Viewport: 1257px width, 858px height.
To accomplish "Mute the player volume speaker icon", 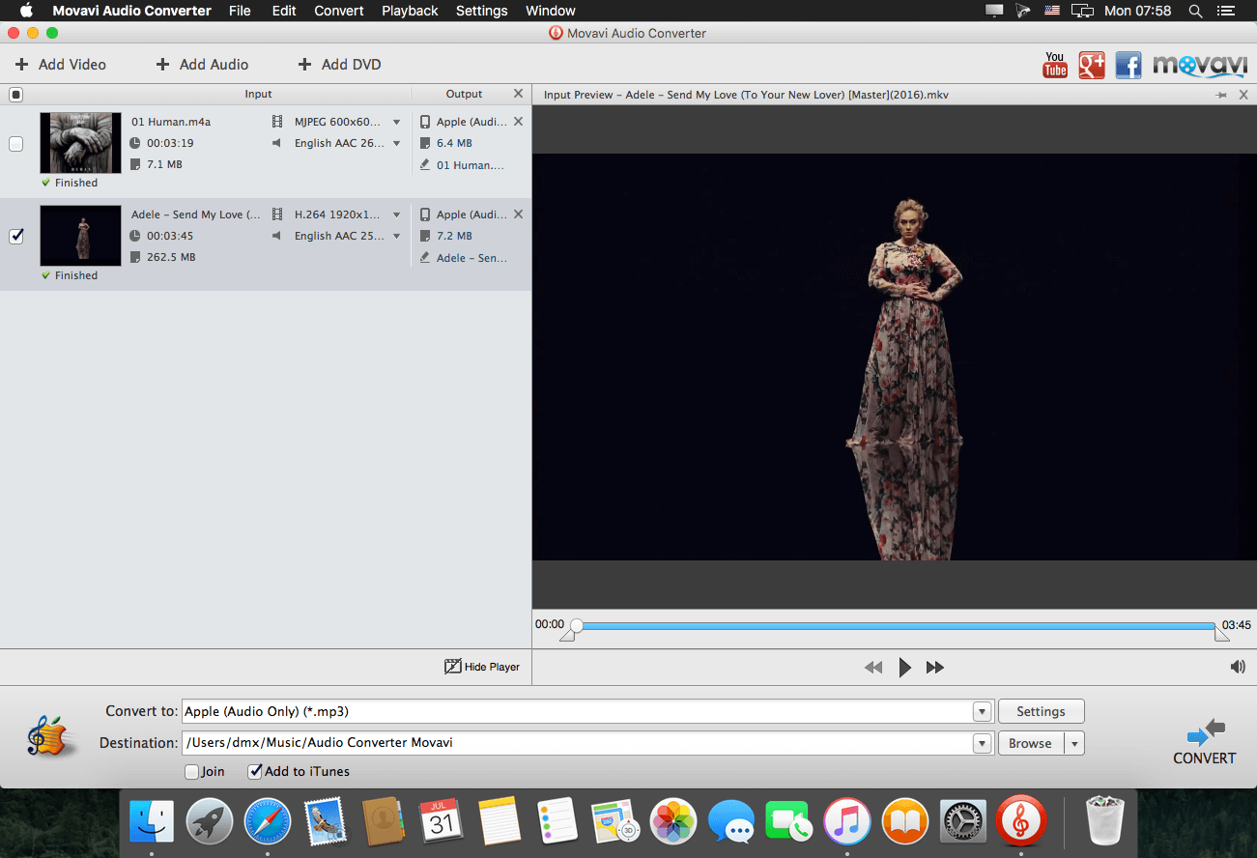I will (1238, 667).
